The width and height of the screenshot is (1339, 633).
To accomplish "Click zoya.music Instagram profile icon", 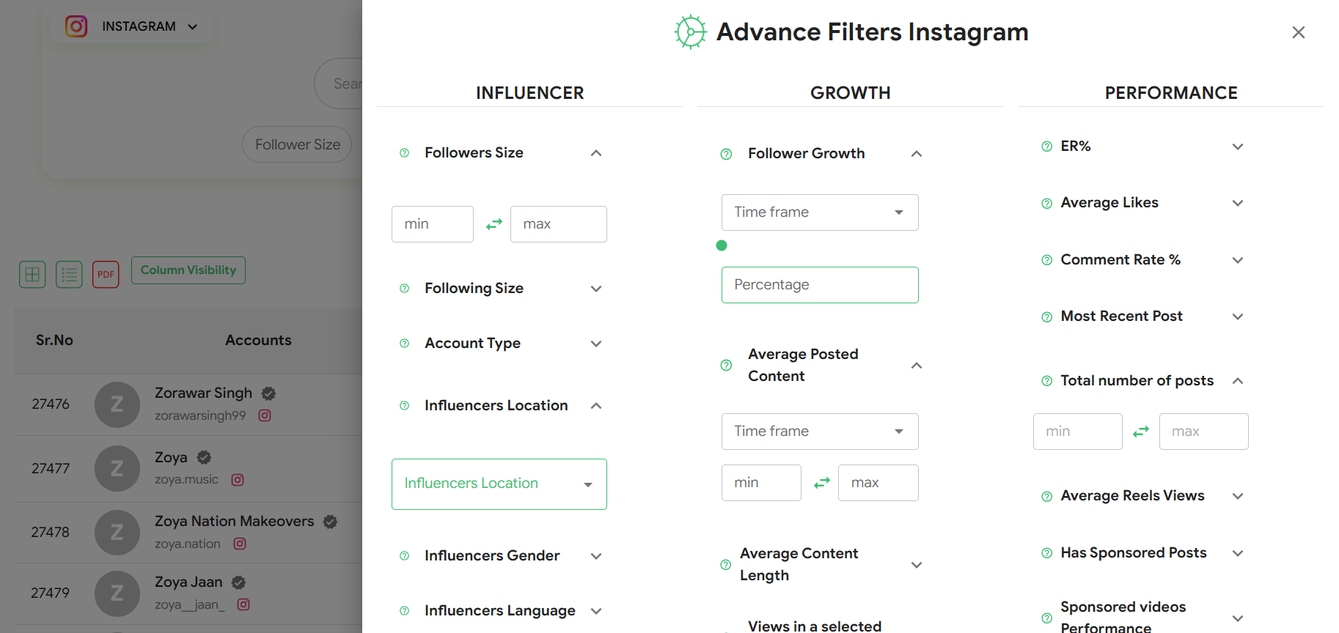I will (x=238, y=480).
